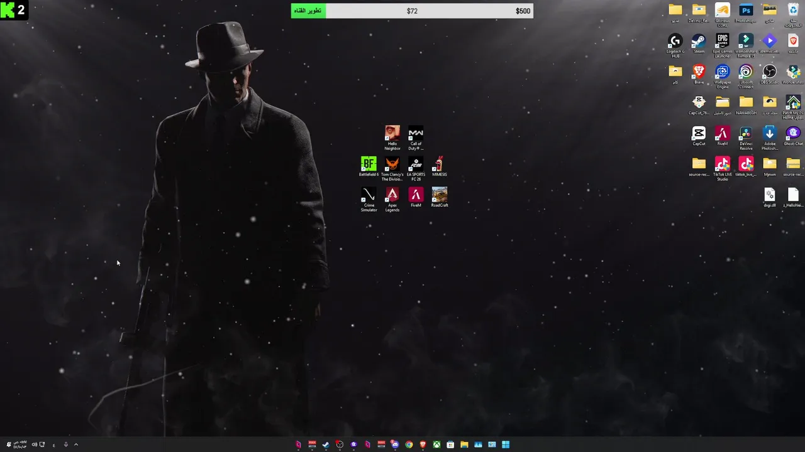
Task: Switch to Discord in the taskbar
Action: click(x=395, y=444)
